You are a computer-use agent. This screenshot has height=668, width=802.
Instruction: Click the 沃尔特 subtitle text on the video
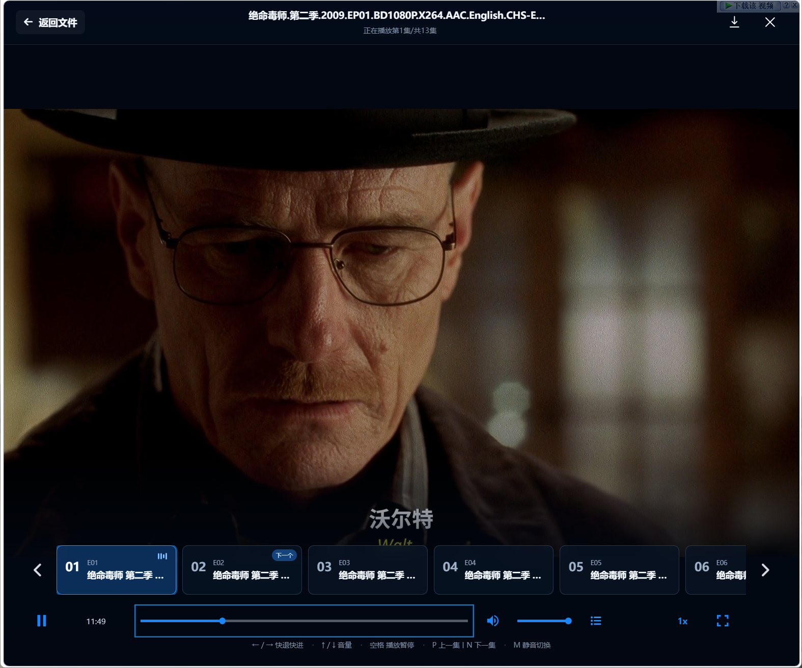pyautogui.click(x=401, y=519)
